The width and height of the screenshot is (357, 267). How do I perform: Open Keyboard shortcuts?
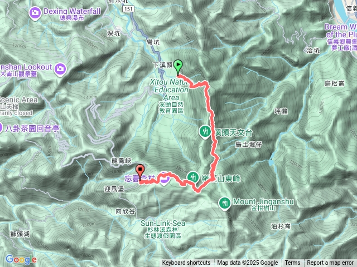coord(186,263)
